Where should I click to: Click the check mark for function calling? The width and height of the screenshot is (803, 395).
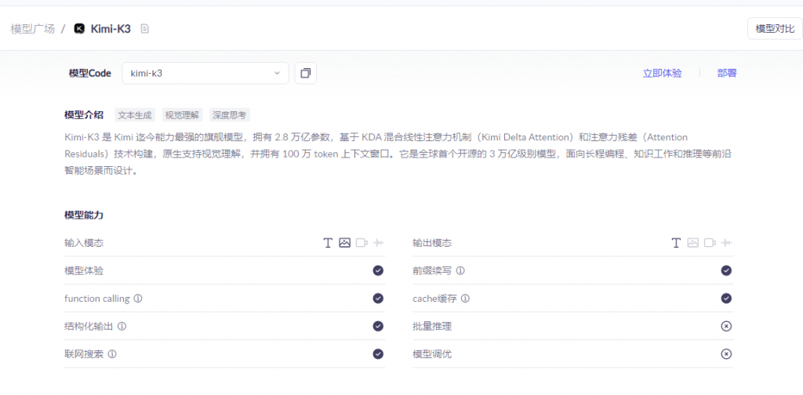tap(378, 299)
